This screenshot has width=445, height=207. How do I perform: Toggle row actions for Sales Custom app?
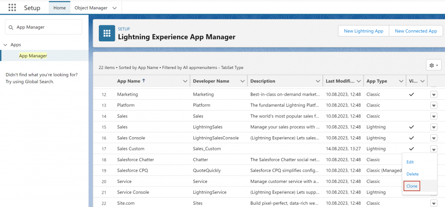point(433,149)
